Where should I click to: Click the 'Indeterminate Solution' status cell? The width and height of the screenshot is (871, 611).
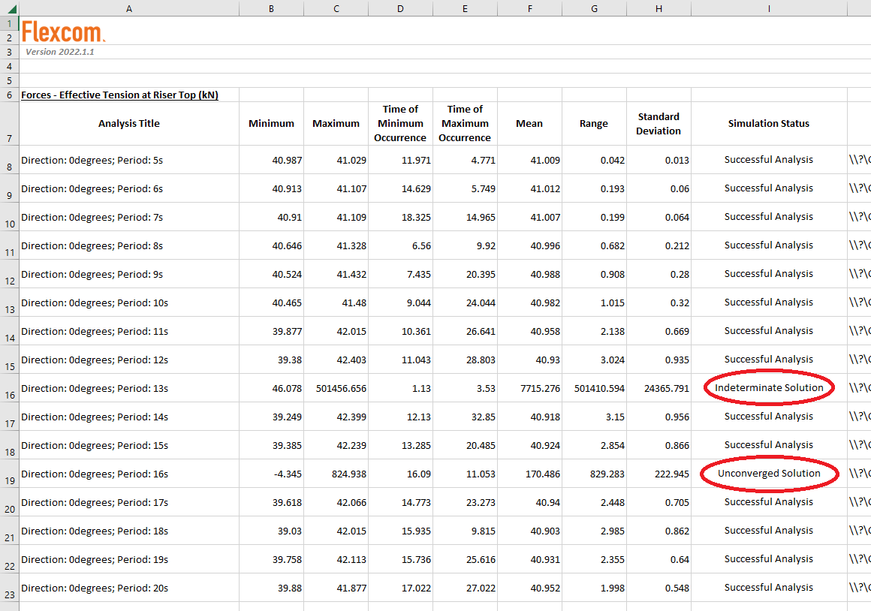tap(769, 388)
